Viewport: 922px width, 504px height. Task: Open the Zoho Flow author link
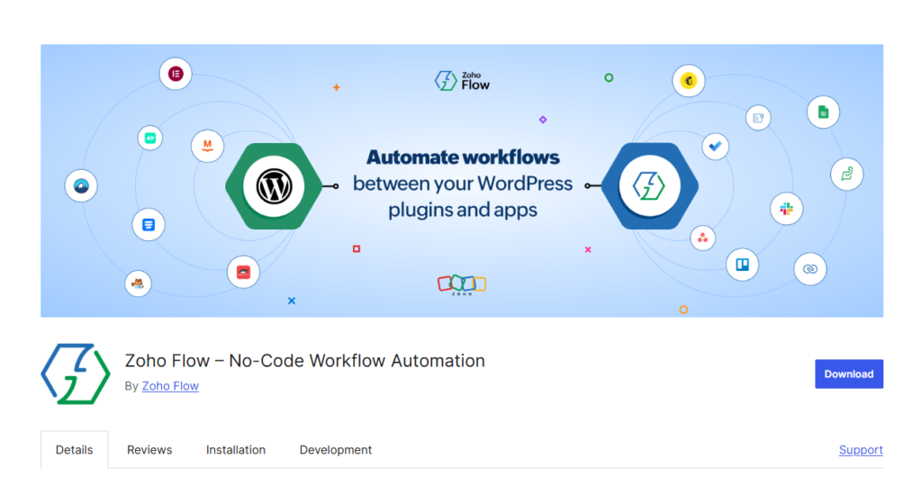pyautogui.click(x=170, y=386)
